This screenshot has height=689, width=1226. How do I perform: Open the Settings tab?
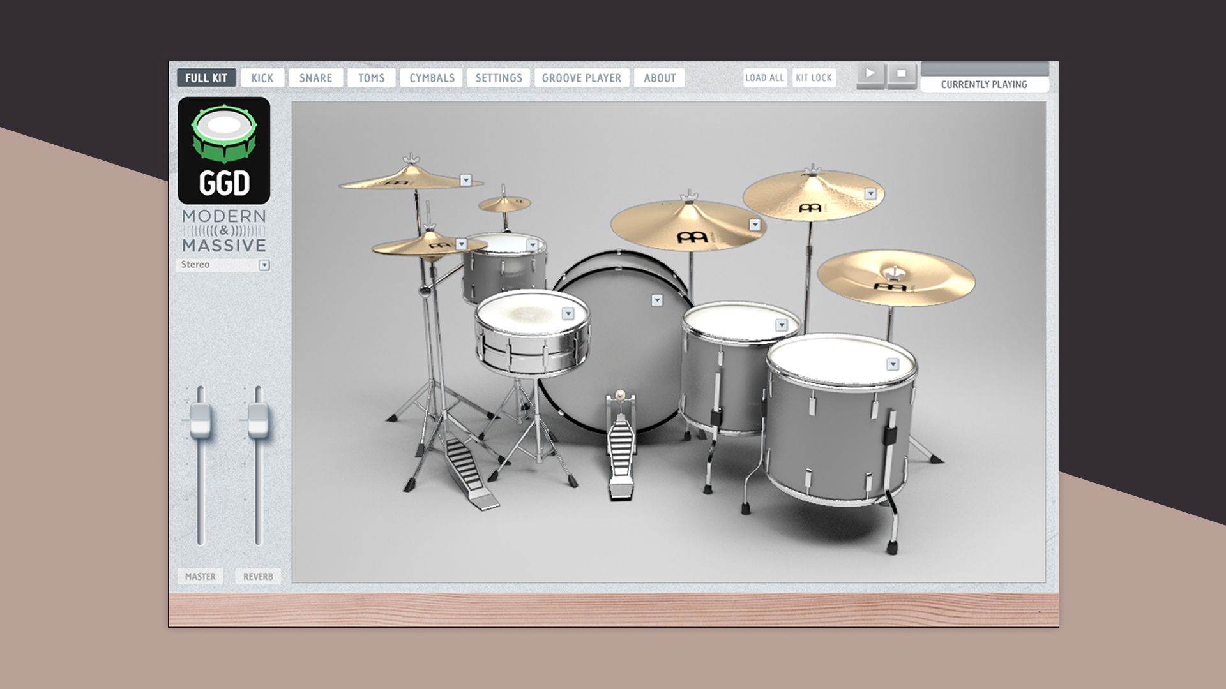pos(499,78)
